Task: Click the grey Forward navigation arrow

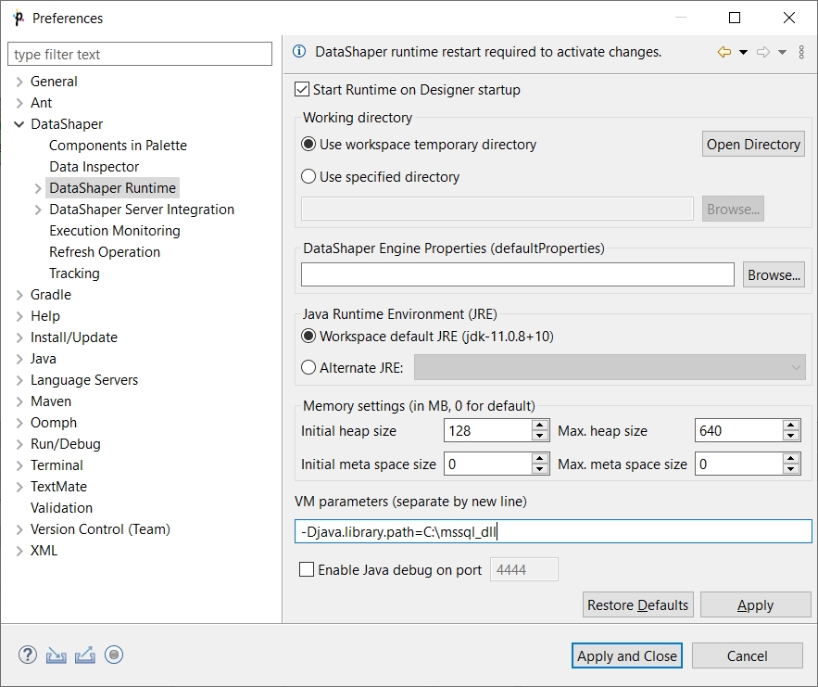Action: point(763,52)
